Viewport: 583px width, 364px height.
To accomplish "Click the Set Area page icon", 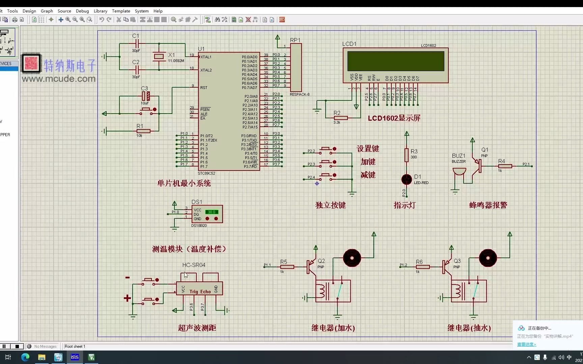I will [22, 20].
